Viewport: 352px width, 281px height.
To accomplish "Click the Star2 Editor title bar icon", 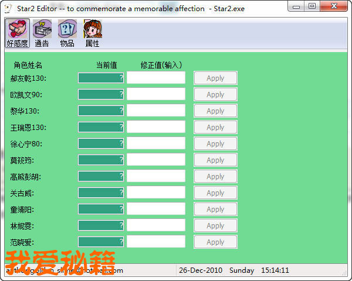I will 8,8.
